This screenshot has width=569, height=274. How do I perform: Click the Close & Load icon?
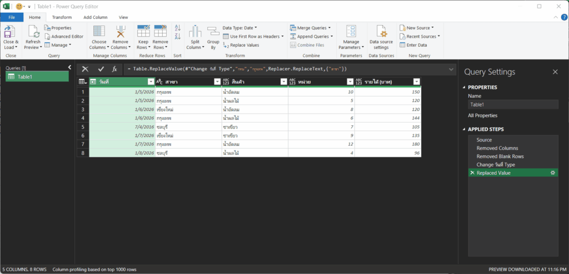coord(9,32)
